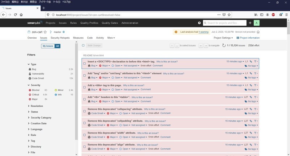The width and height of the screenshot is (290, 156).
Task: Copy permalink of title tag issue
Action: pyautogui.click(x=251, y=85)
